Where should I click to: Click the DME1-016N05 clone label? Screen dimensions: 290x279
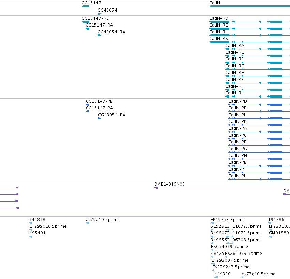tap(169, 184)
